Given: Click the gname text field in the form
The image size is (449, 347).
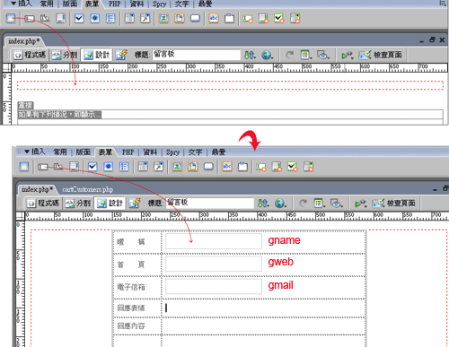Looking at the screenshot, I should tap(214, 241).
